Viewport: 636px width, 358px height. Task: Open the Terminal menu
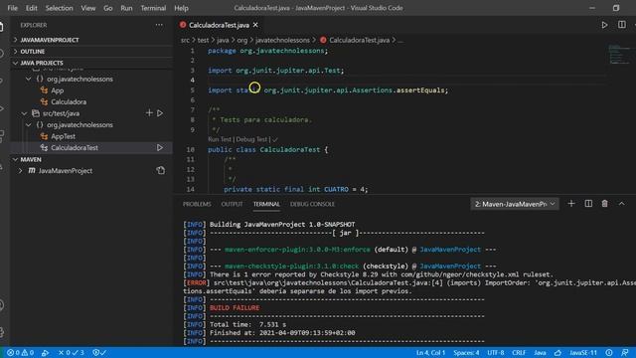click(x=153, y=8)
